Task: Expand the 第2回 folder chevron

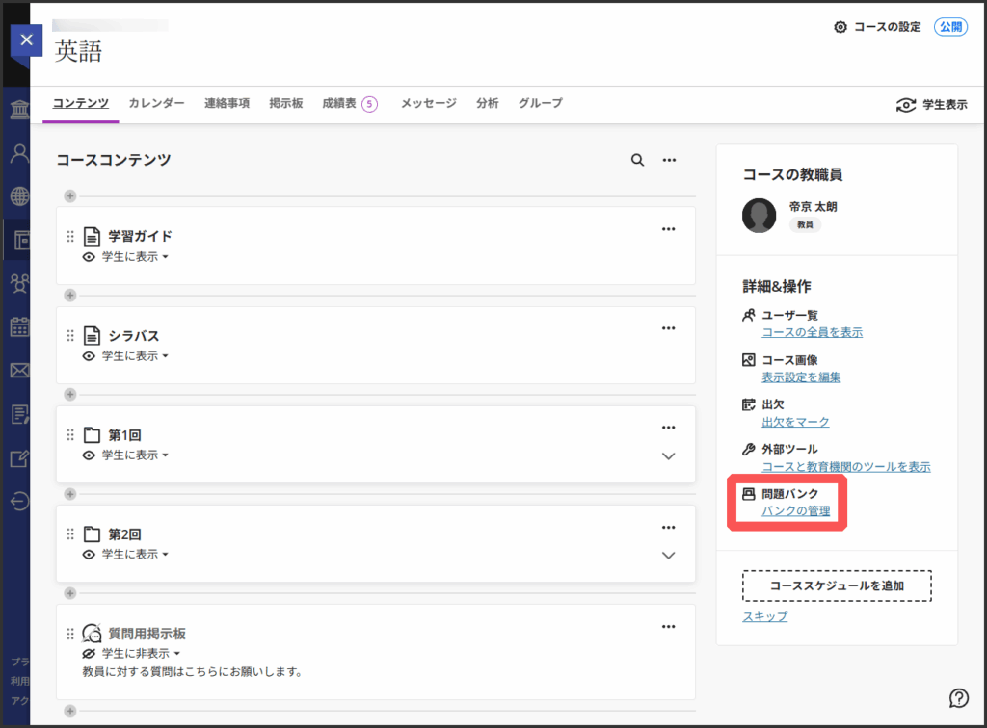Action: click(669, 555)
